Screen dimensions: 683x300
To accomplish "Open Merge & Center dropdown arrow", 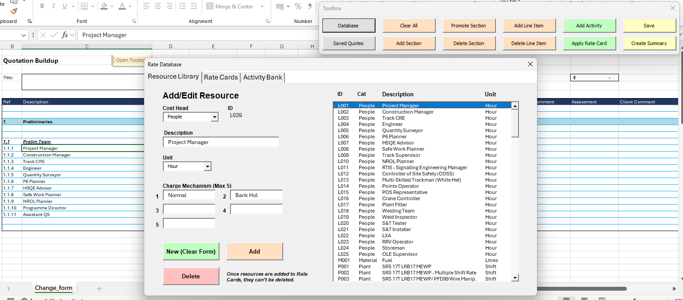I will [x=262, y=6].
